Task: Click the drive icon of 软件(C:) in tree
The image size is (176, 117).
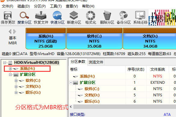Action: pos(21,80)
